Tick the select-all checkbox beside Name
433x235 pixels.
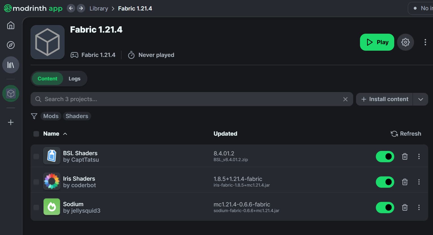(x=36, y=134)
